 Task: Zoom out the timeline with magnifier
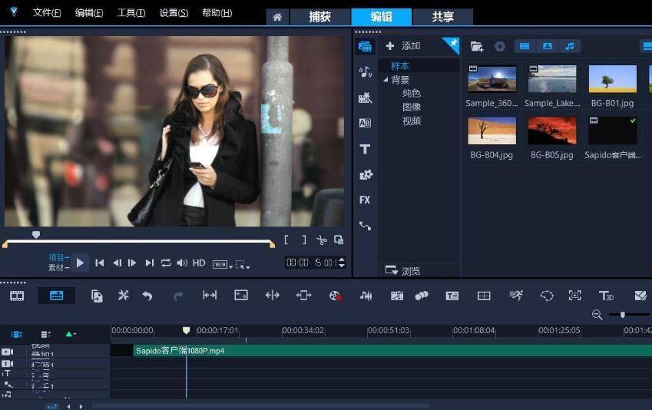[x=597, y=315]
